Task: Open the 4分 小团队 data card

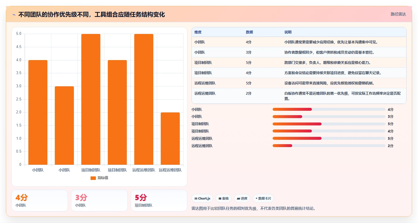Action: pos(40,200)
